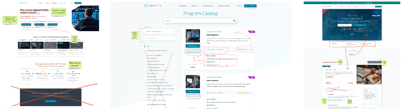Screen dimensions: 401x109
Task: Select the ALL category in the catalog sidebar
Action: [148, 46]
